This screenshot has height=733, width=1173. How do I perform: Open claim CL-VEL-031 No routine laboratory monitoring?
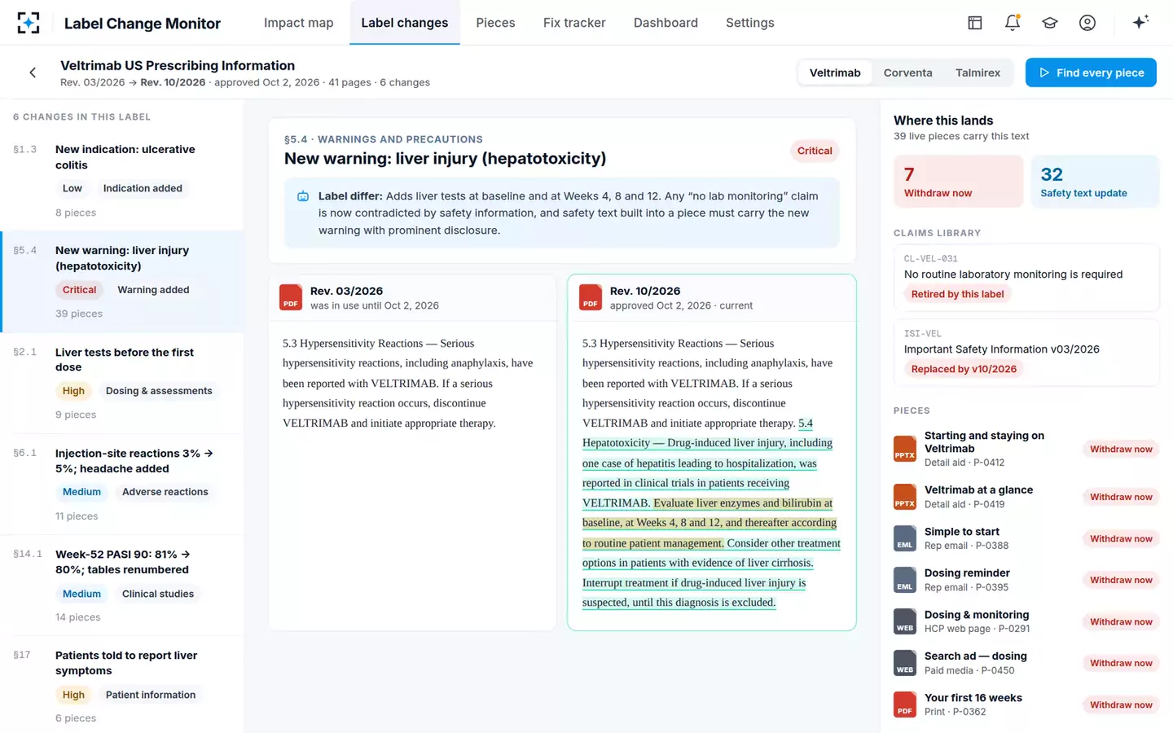click(1026, 278)
